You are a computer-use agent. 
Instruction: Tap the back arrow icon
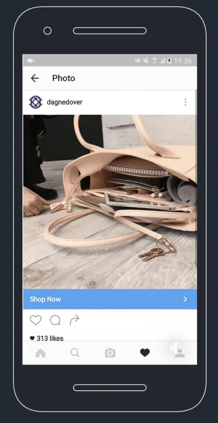point(35,78)
